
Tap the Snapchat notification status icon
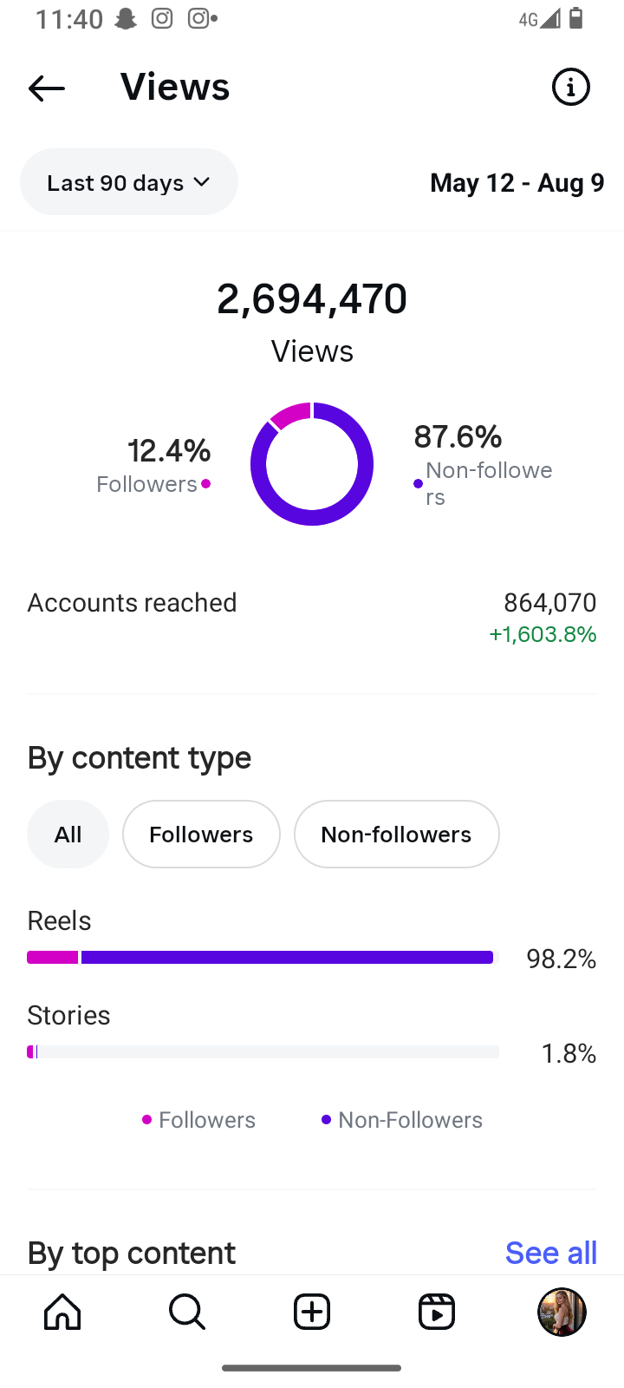click(127, 19)
